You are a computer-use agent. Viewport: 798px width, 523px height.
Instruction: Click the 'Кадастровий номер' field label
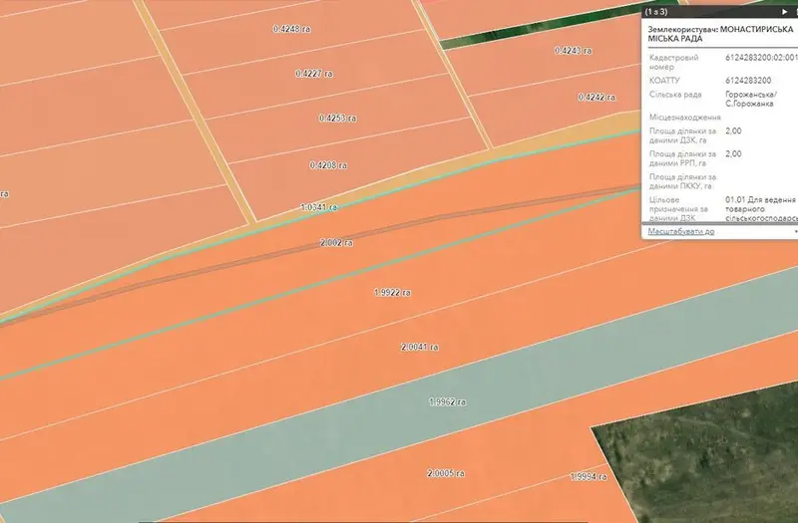(674, 62)
